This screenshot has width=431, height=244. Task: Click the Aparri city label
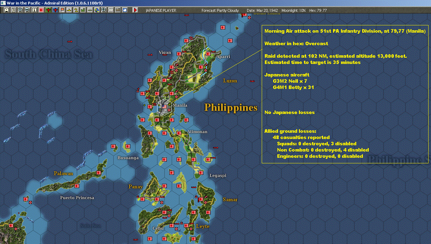223,57
